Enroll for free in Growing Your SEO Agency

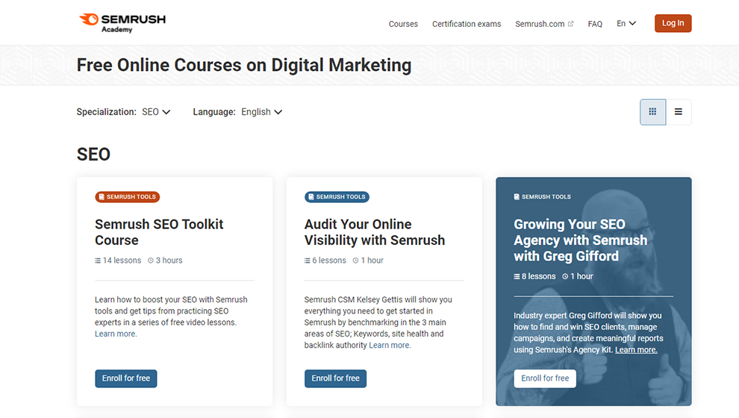click(545, 378)
